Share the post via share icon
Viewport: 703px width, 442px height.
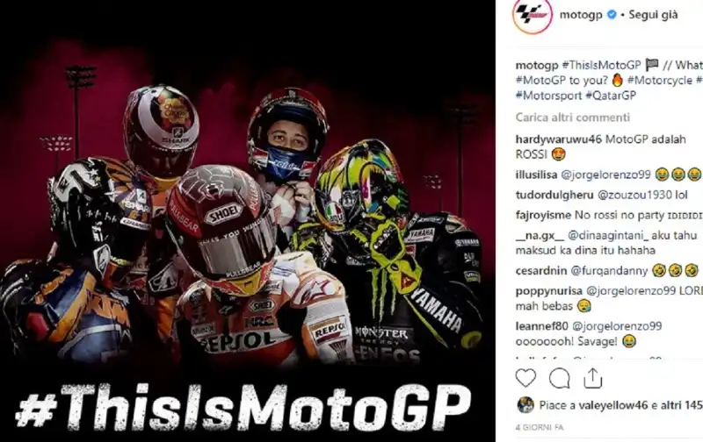pyautogui.click(x=592, y=378)
